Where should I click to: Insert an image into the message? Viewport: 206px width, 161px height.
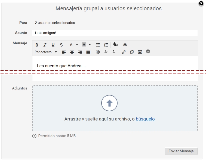pos(140,52)
